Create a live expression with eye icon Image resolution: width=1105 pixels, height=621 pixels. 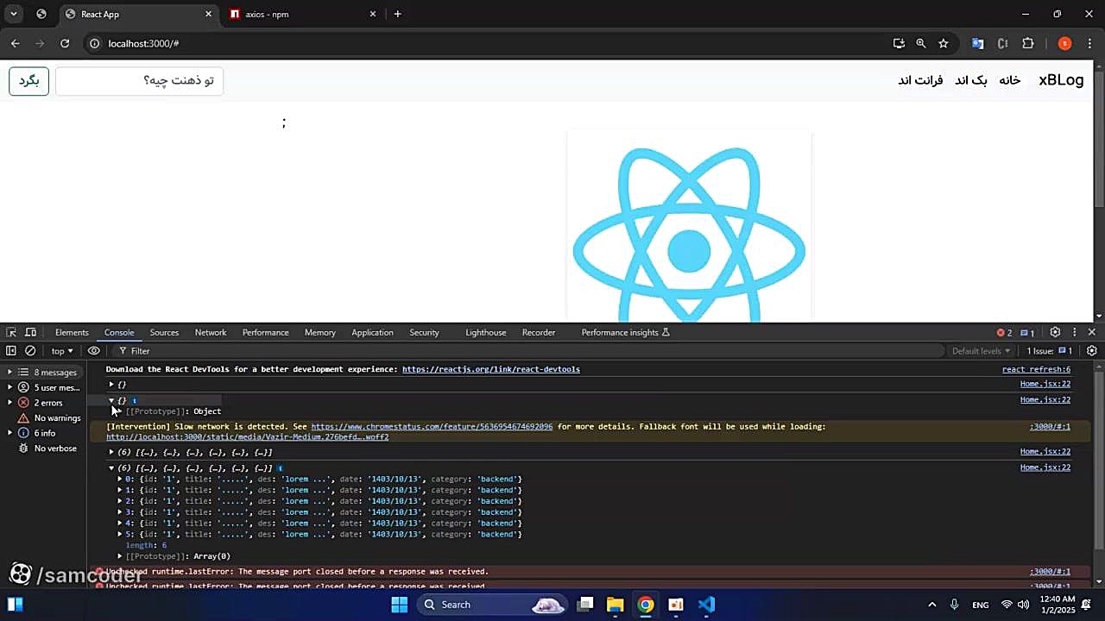point(94,351)
